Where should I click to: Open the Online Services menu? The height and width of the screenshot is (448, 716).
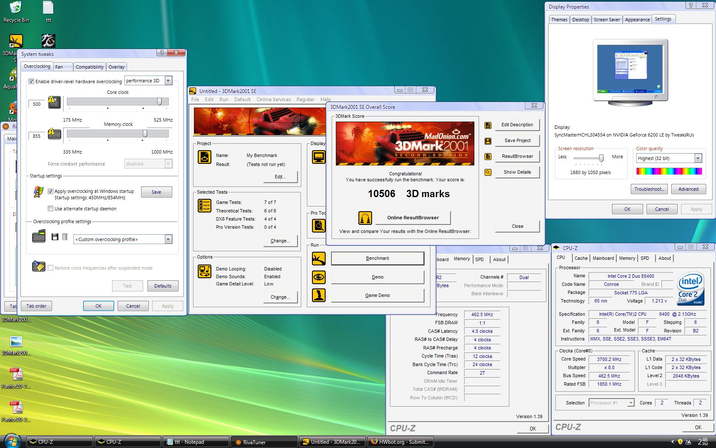click(274, 99)
